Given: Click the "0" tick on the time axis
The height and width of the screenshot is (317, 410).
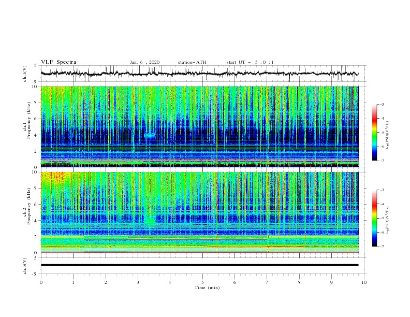Looking at the screenshot, I should (x=41, y=282).
